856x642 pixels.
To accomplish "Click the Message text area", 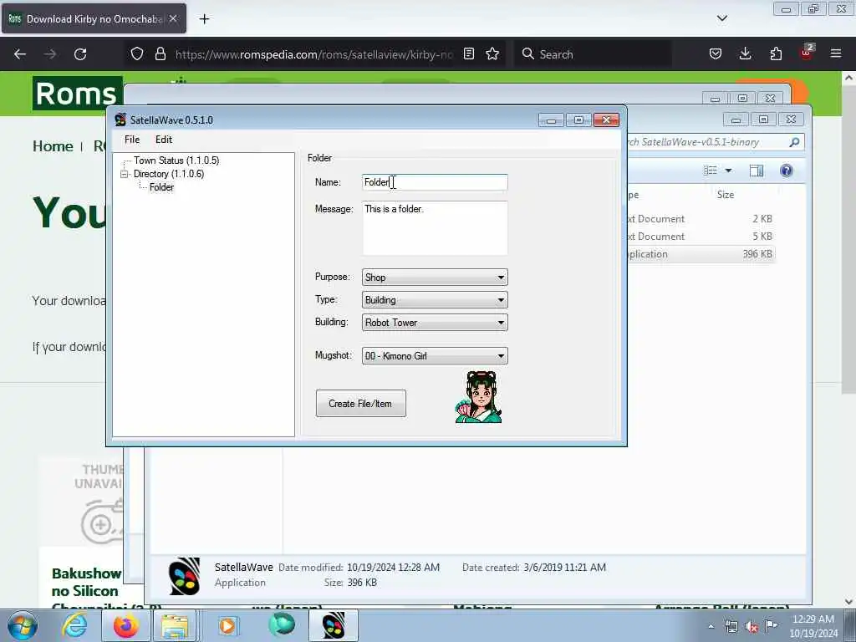I will pyautogui.click(x=435, y=227).
